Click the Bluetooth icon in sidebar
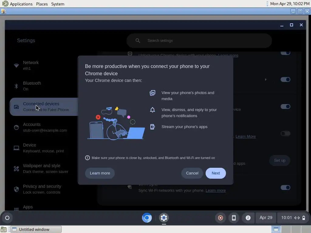311x233 pixels. pos(16,86)
